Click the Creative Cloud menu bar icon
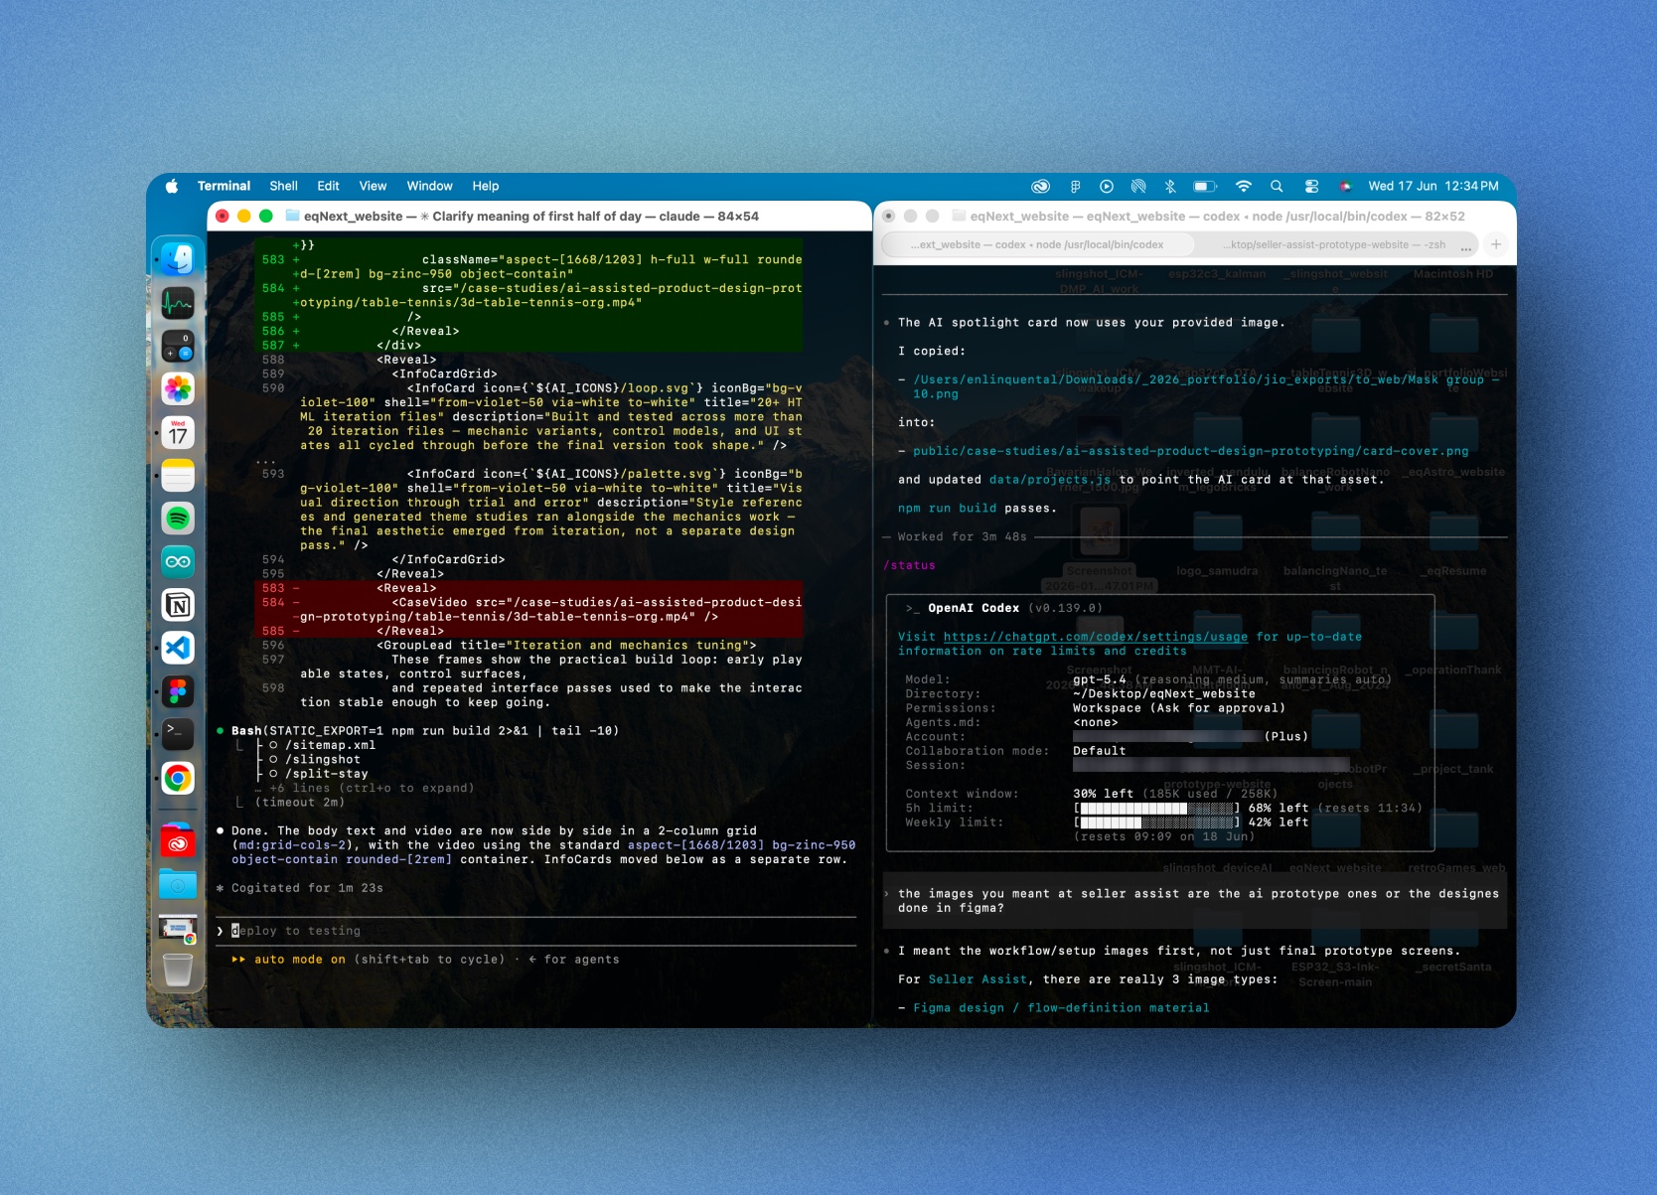 1040,186
